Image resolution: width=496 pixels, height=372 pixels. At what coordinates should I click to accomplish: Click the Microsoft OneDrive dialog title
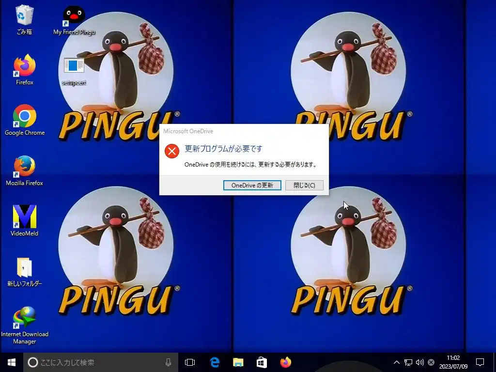pos(188,131)
